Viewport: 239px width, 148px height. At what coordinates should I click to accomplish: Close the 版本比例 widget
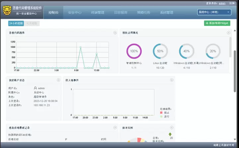[172, 127]
